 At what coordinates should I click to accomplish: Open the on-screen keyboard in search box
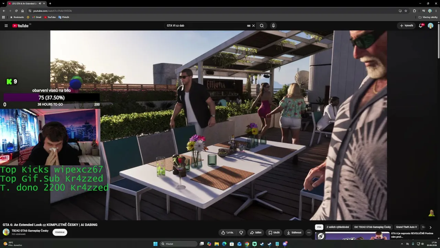click(x=249, y=25)
